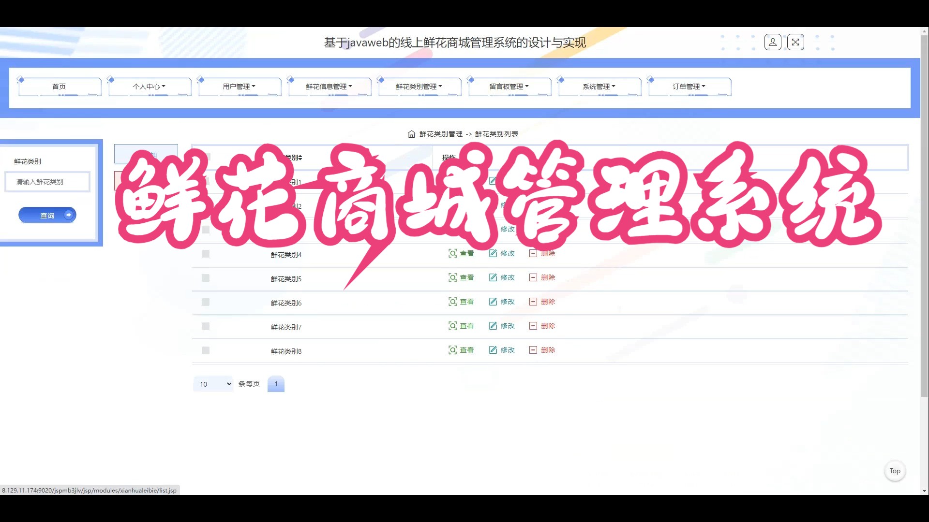Screen dimensions: 929x522
Task: Expand the 鲜花信息管理 menu
Action: (x=330, y=87)
